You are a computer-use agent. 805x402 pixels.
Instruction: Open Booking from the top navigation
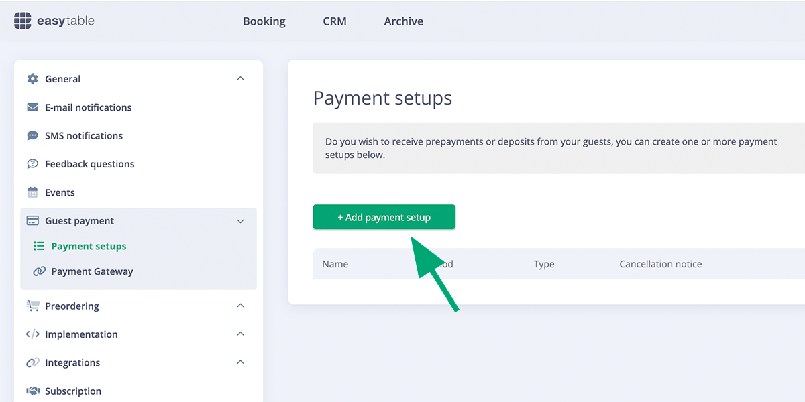(264, 21)
